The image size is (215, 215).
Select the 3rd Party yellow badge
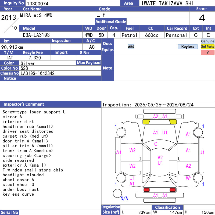(x=207, y=46)
